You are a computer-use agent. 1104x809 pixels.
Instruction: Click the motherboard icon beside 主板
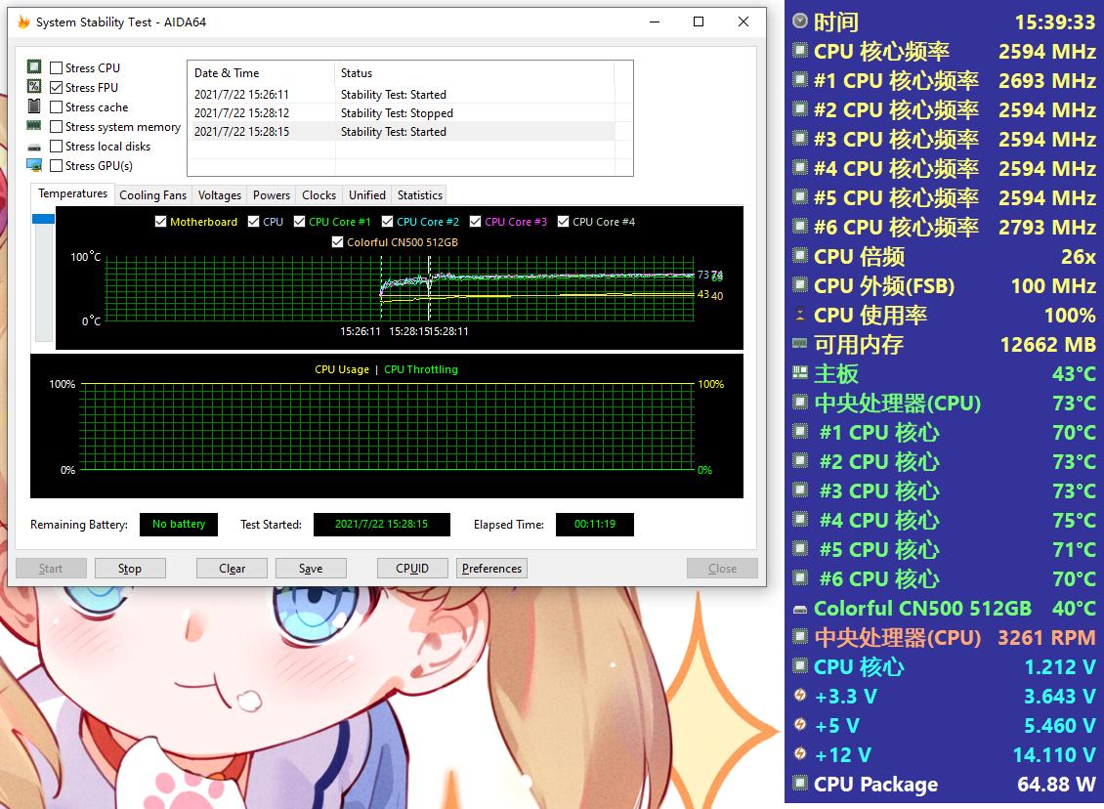(x=800, y=372)
